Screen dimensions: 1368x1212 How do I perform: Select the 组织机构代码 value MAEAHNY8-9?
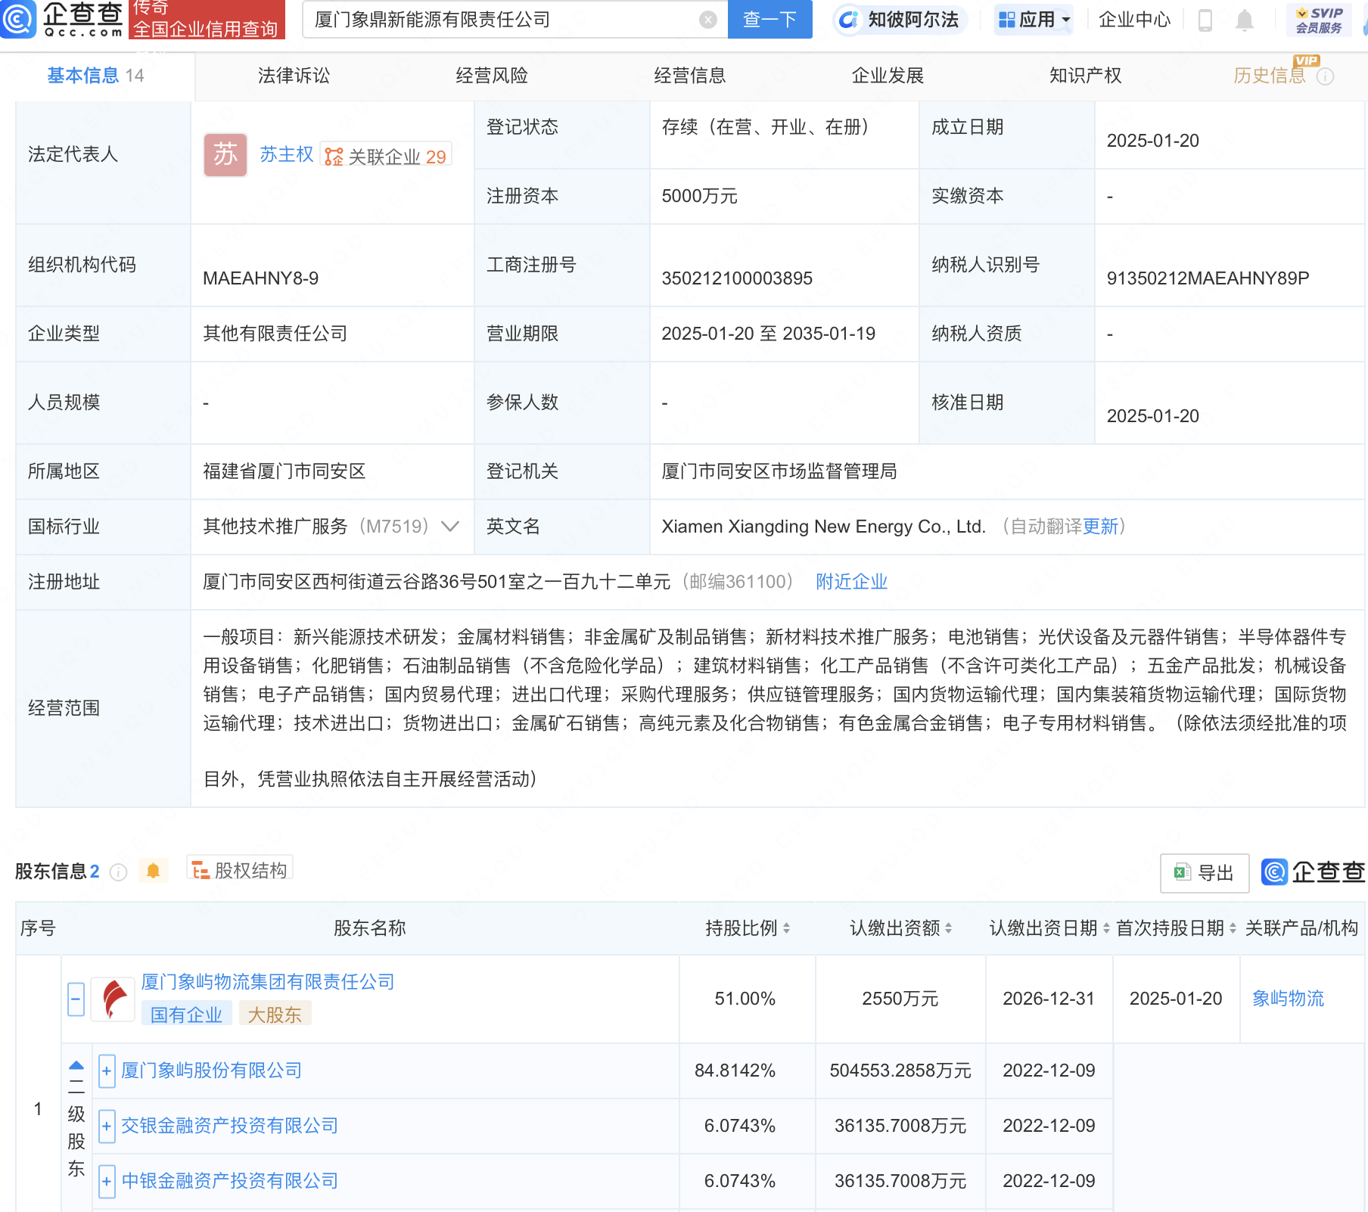click(x=261, y=278)
